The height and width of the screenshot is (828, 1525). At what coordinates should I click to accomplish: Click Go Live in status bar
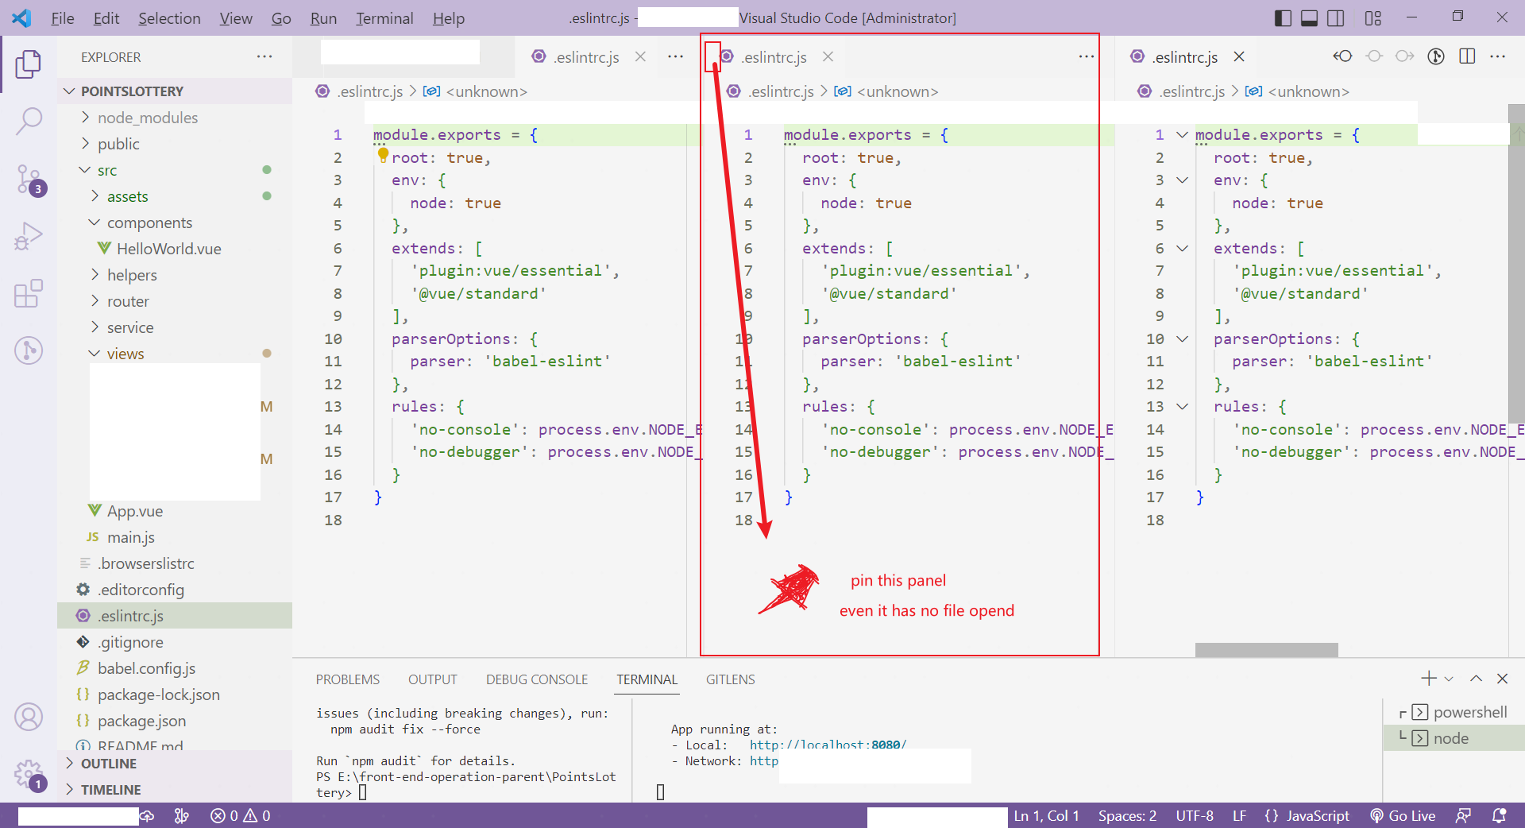tap(1403, 816)
